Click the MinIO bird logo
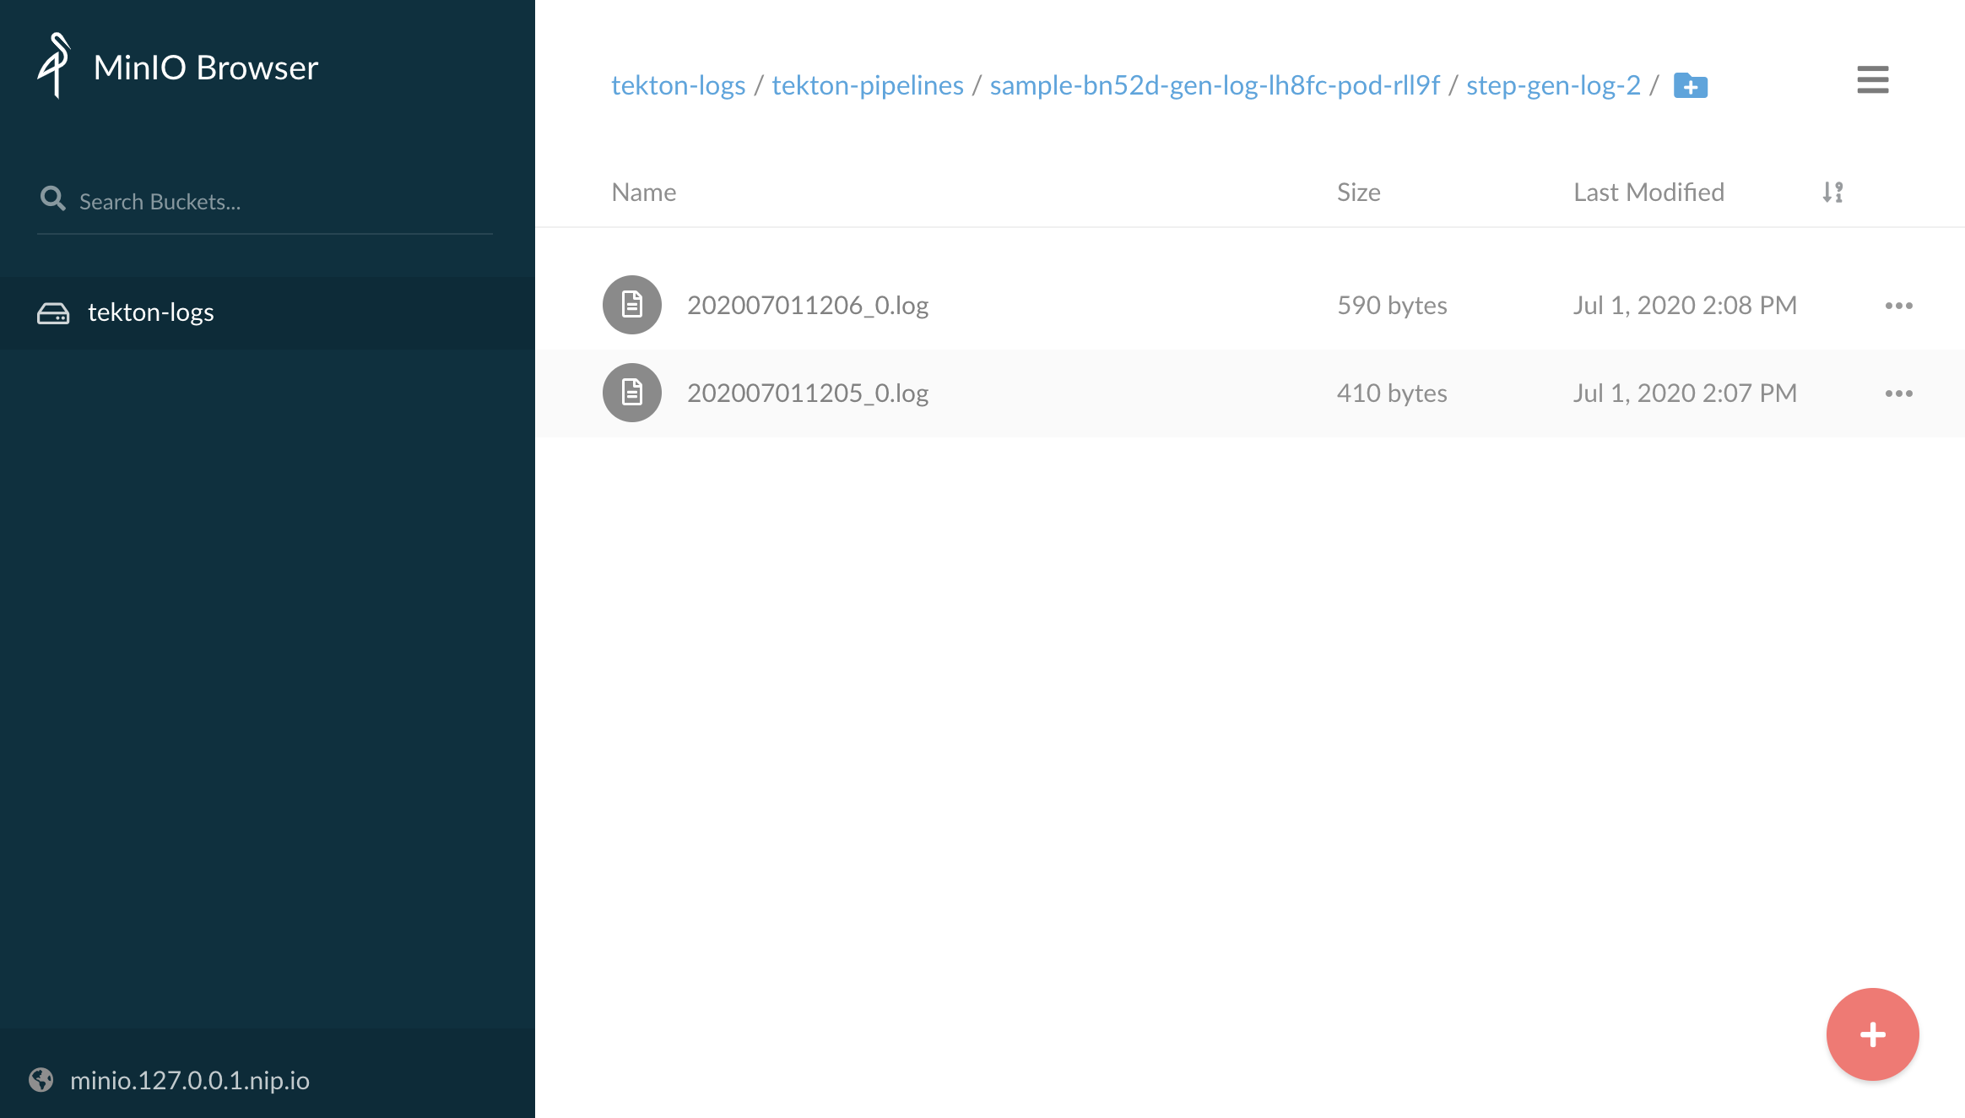The width and height of the screenshot is (1965, 1118). (x=53, y=66)
